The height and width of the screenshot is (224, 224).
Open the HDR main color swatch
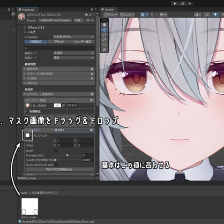tap(57, 106)
